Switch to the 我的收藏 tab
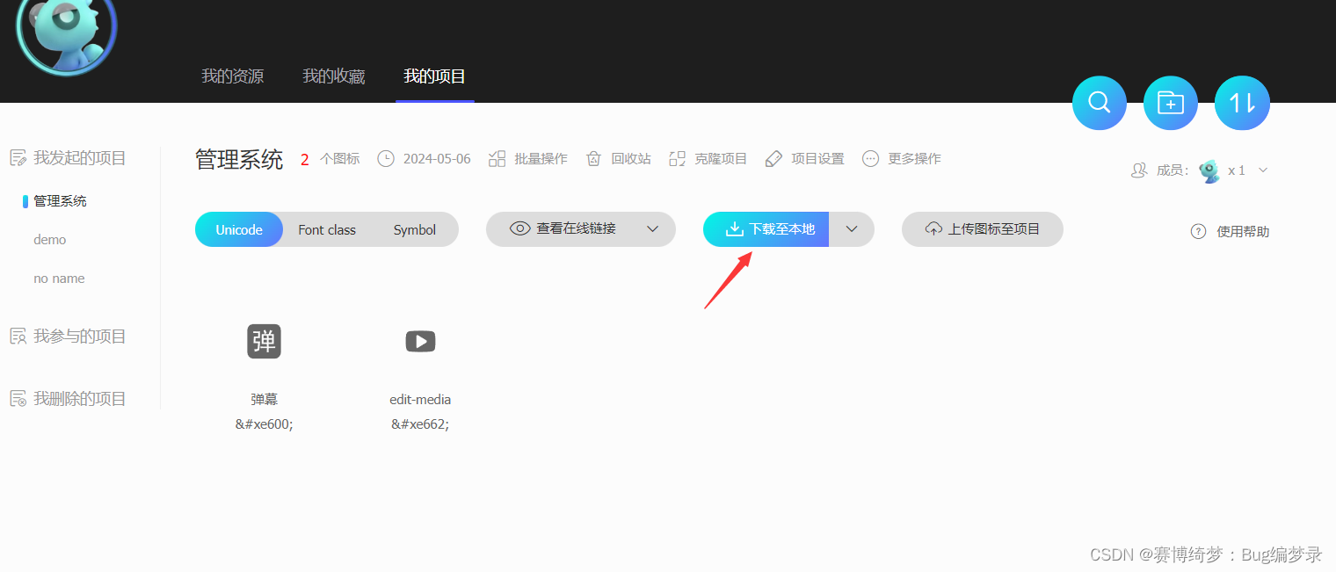Image resolution: width=1336 pixels, height=572 pixels. 333,76
